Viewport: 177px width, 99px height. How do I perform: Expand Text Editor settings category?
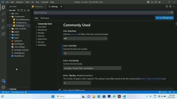[36, 27]
